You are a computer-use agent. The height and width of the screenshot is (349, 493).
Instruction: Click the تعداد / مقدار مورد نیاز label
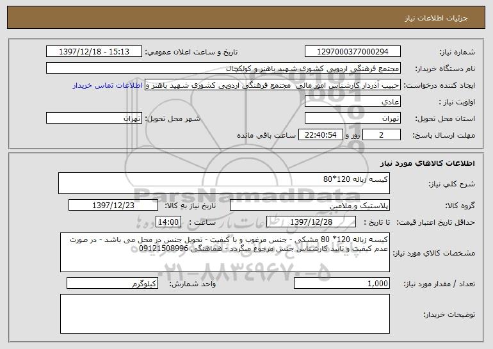point(439,284)
